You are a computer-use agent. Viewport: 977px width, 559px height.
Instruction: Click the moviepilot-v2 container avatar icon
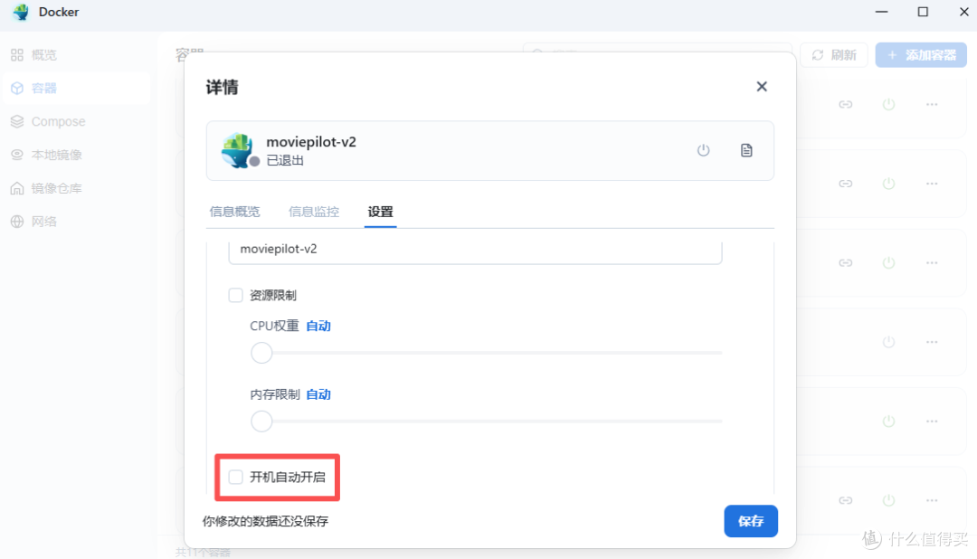click(x=238, y=150)
